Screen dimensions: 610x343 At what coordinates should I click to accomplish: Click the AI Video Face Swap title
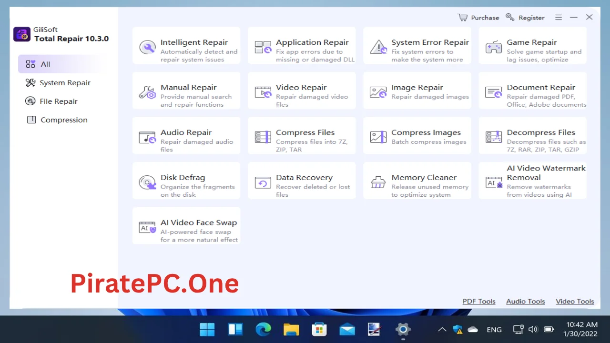pos(199,222)
